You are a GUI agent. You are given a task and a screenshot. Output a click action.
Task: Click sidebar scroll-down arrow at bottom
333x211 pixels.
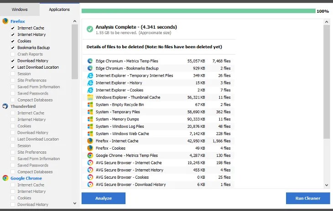click(75, 203)
